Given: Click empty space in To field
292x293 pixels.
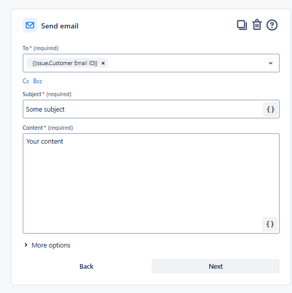Looking at the screenshot, I should tap(185, 63).
